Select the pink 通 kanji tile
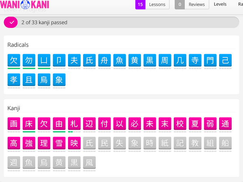 [x=225, y=124]
